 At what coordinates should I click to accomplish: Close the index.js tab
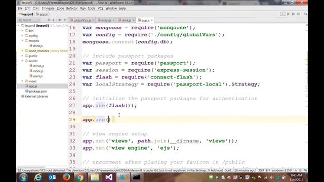click(113, 20)
